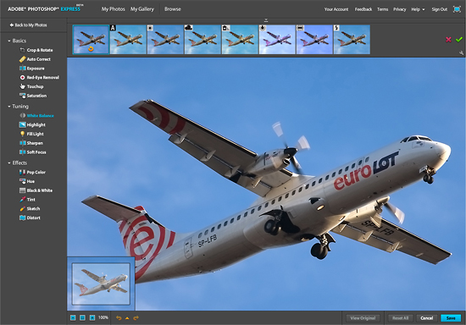Select the purple-tinted white balance thumbnail
Screen dimensions: 466x325
277,40
